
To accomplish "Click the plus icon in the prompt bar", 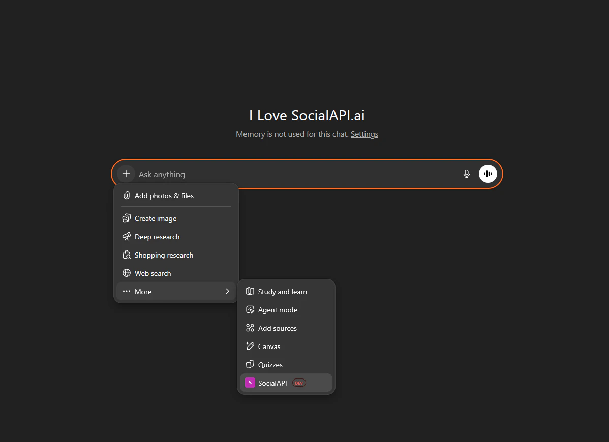I will [126, 173].
